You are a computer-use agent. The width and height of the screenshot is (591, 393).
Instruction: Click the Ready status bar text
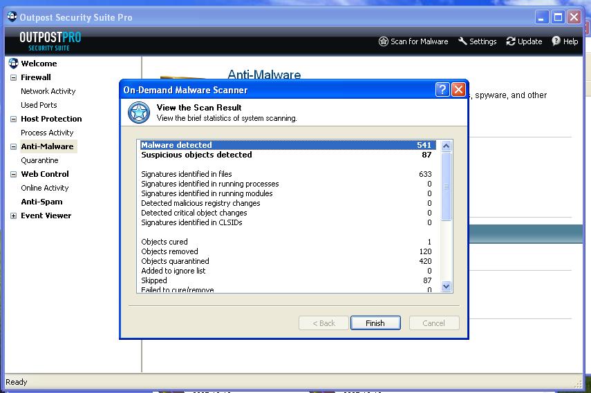(16, 382)
